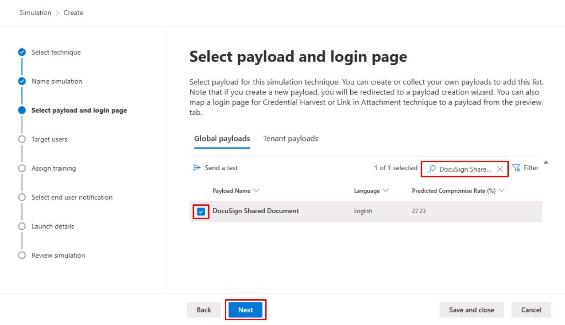Screen dimensions: 565x325
Task: Click the Target users step circle
Action: pyautogui.click(x=22, y=139)
